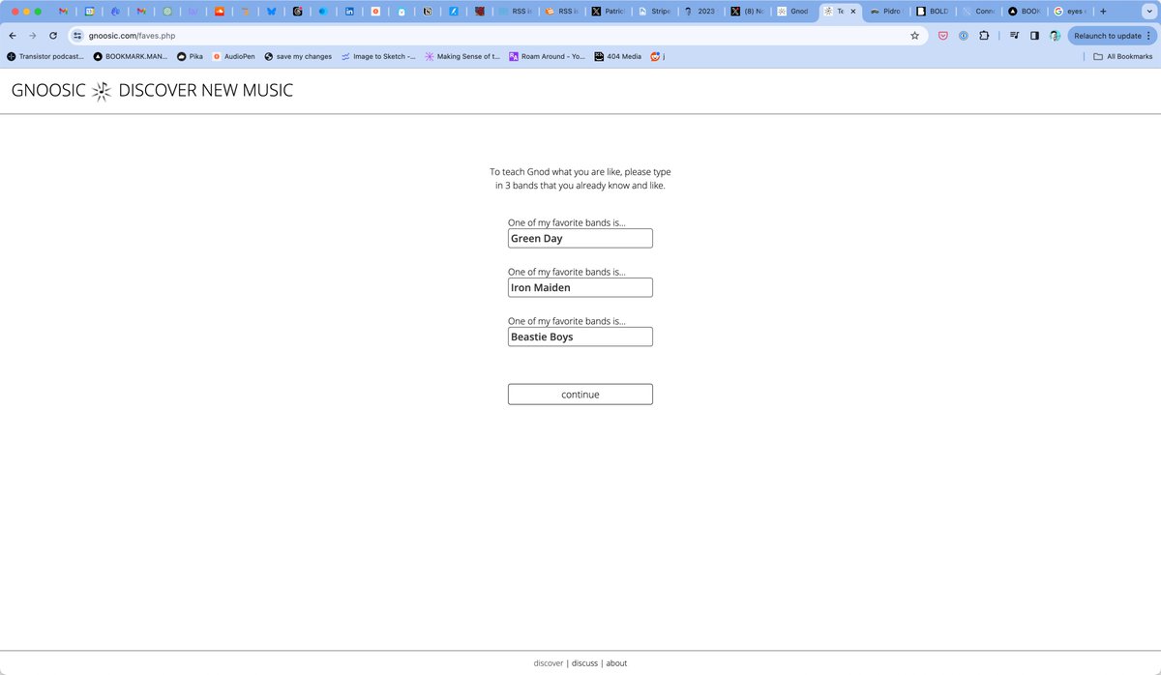Open the 404 Media bookmark
1161x675 pixels.
(617, 56)
